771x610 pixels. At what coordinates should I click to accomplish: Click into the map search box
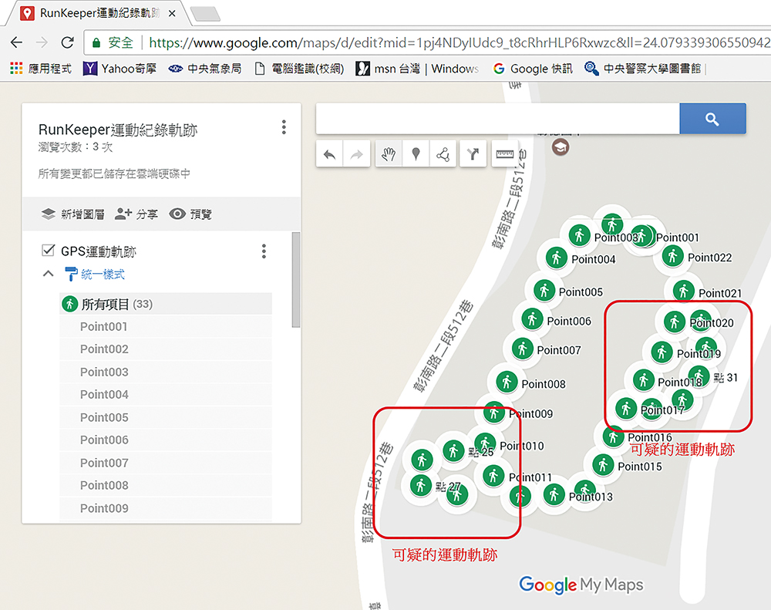point(497,119)
